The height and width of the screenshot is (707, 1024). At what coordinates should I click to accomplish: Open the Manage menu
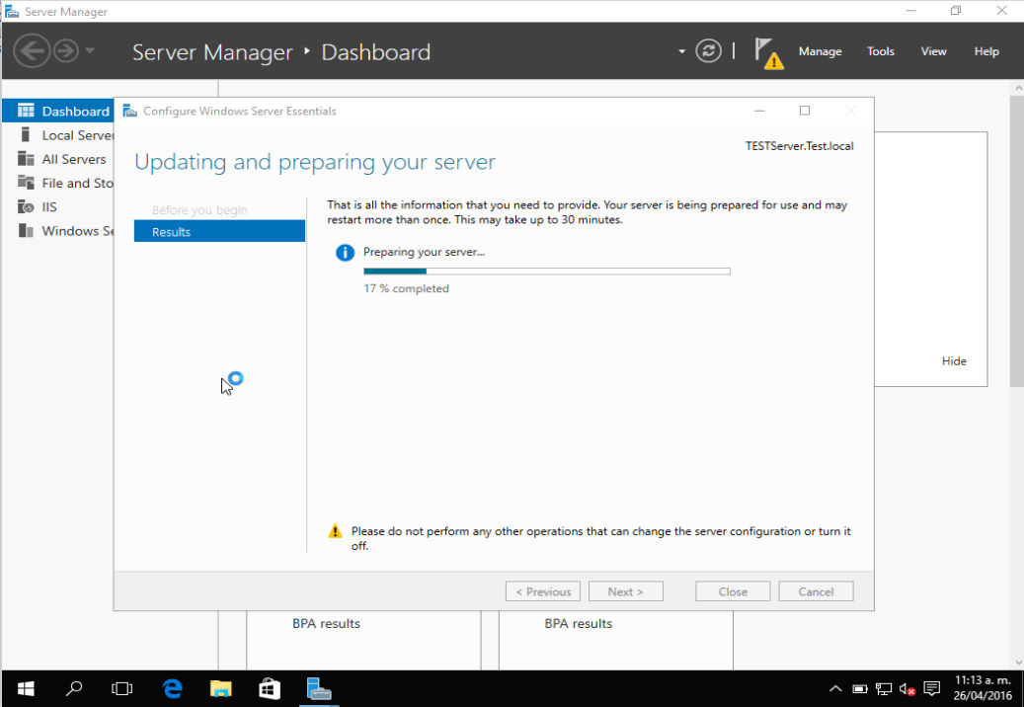(x=820, y=50)
